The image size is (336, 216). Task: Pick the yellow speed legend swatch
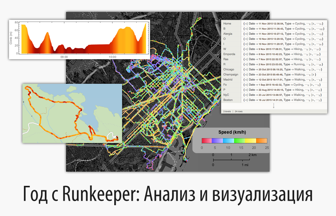click(251, 140)
